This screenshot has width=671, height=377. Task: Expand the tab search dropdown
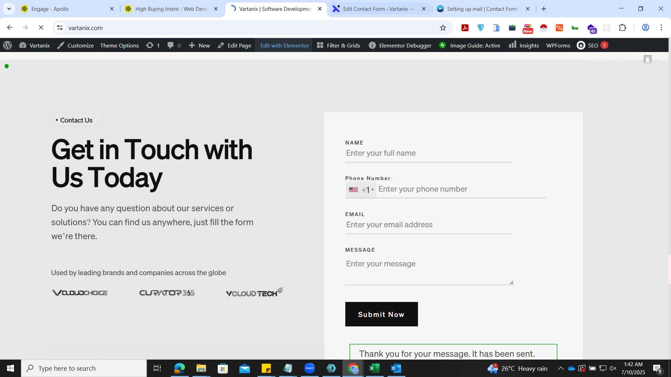[x=9, y=9]
